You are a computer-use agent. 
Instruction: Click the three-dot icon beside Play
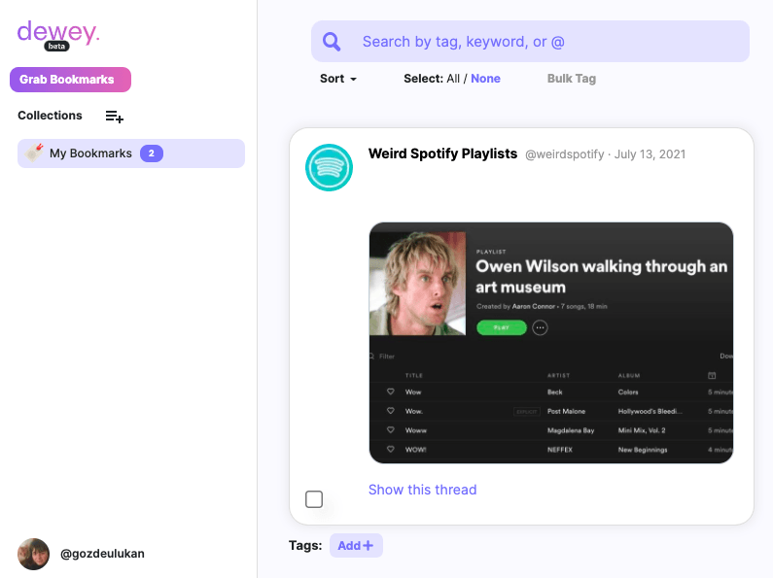click(541, 327)
